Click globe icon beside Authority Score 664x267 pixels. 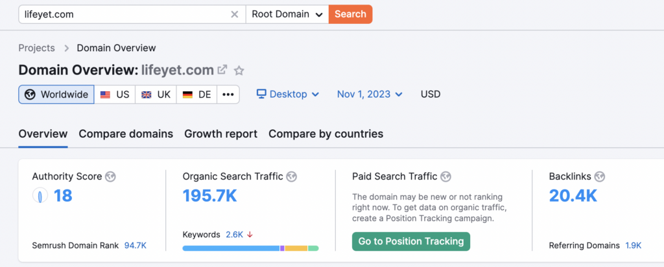[x=110, y=176]
